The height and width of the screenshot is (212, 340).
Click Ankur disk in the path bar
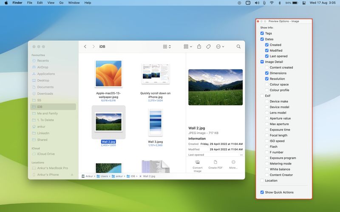pyautogui.click(x=87, y=176)
